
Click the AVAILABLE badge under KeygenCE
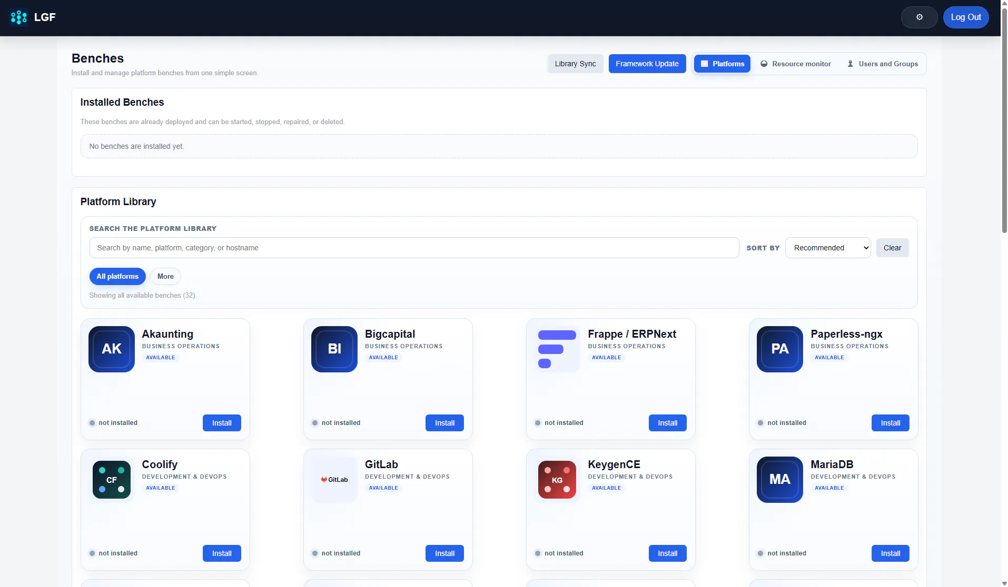(x=606, y=488)
